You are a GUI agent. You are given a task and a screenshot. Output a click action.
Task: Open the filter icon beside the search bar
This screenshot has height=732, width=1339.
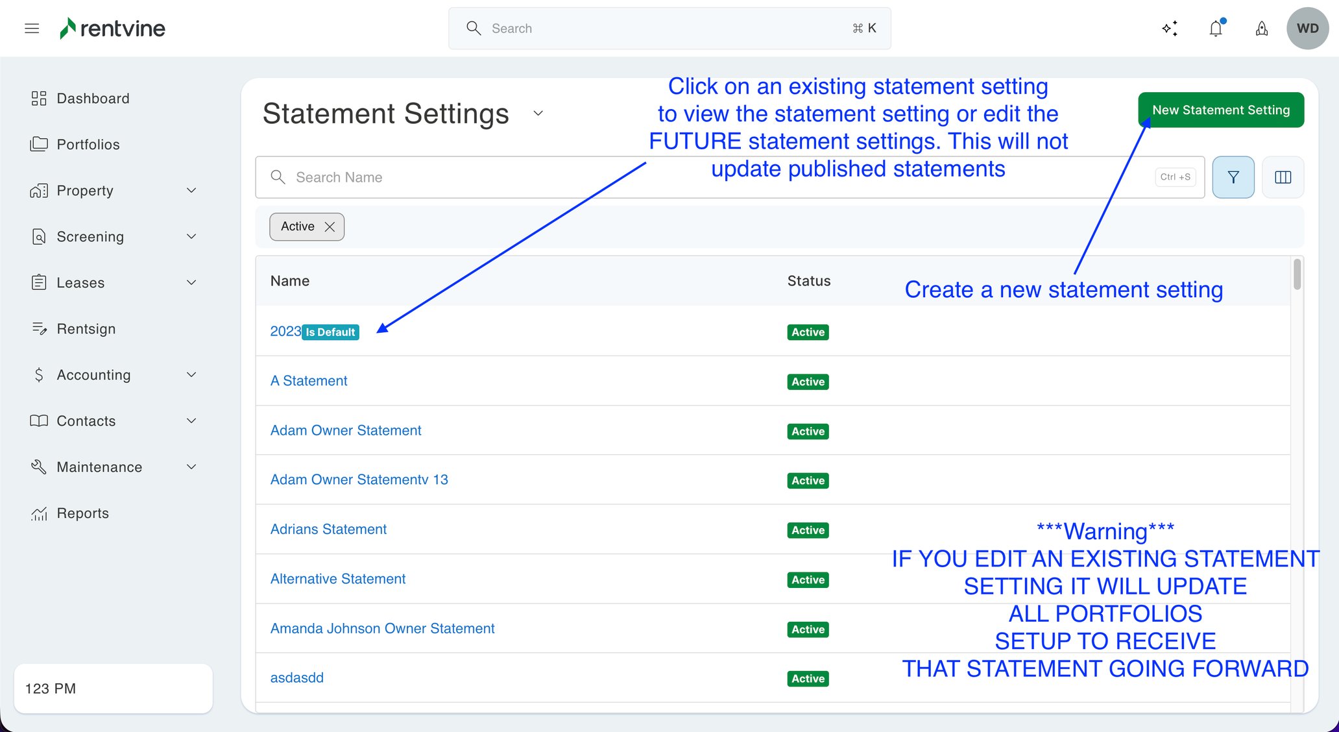[x=1233, y=177]
